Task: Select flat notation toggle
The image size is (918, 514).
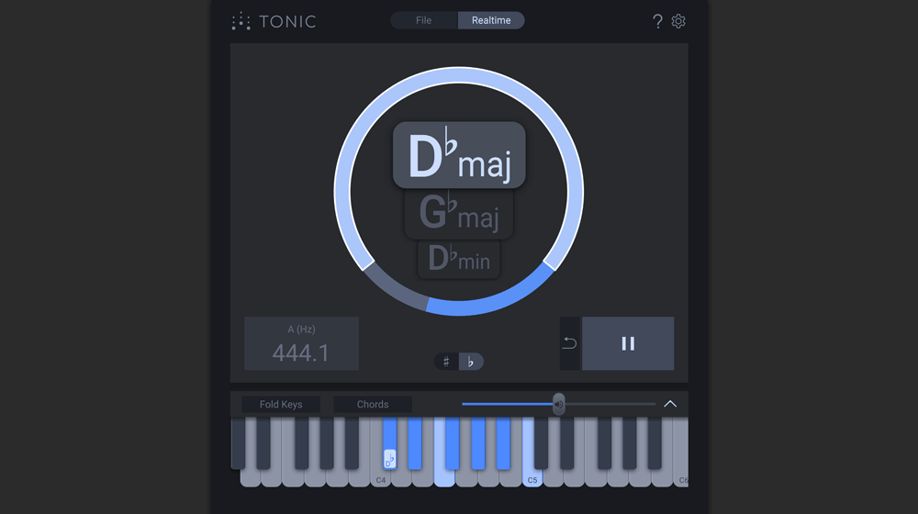Action: point(471,362)
